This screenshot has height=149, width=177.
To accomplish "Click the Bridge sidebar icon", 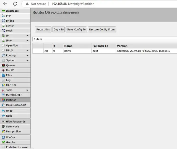I will (3, 21).
